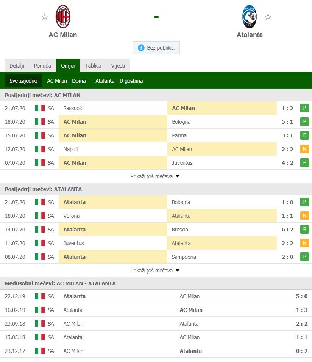Screen dimensions: 312x362
Task: Click the dropdown arrow under the Atalanta matches list
Action: pyautogui.click(x=178, y=270)
